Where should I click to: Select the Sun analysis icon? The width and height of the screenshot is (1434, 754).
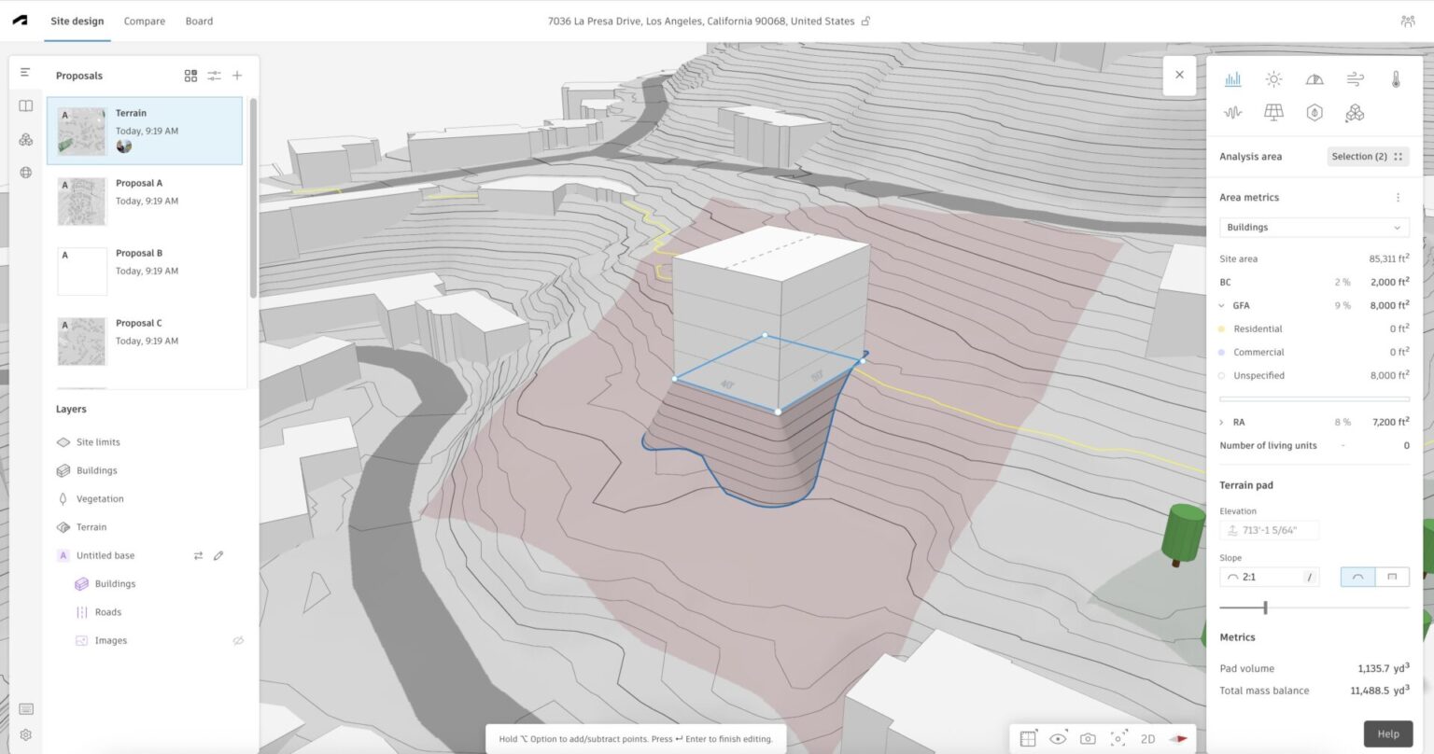click(1273, 79)
